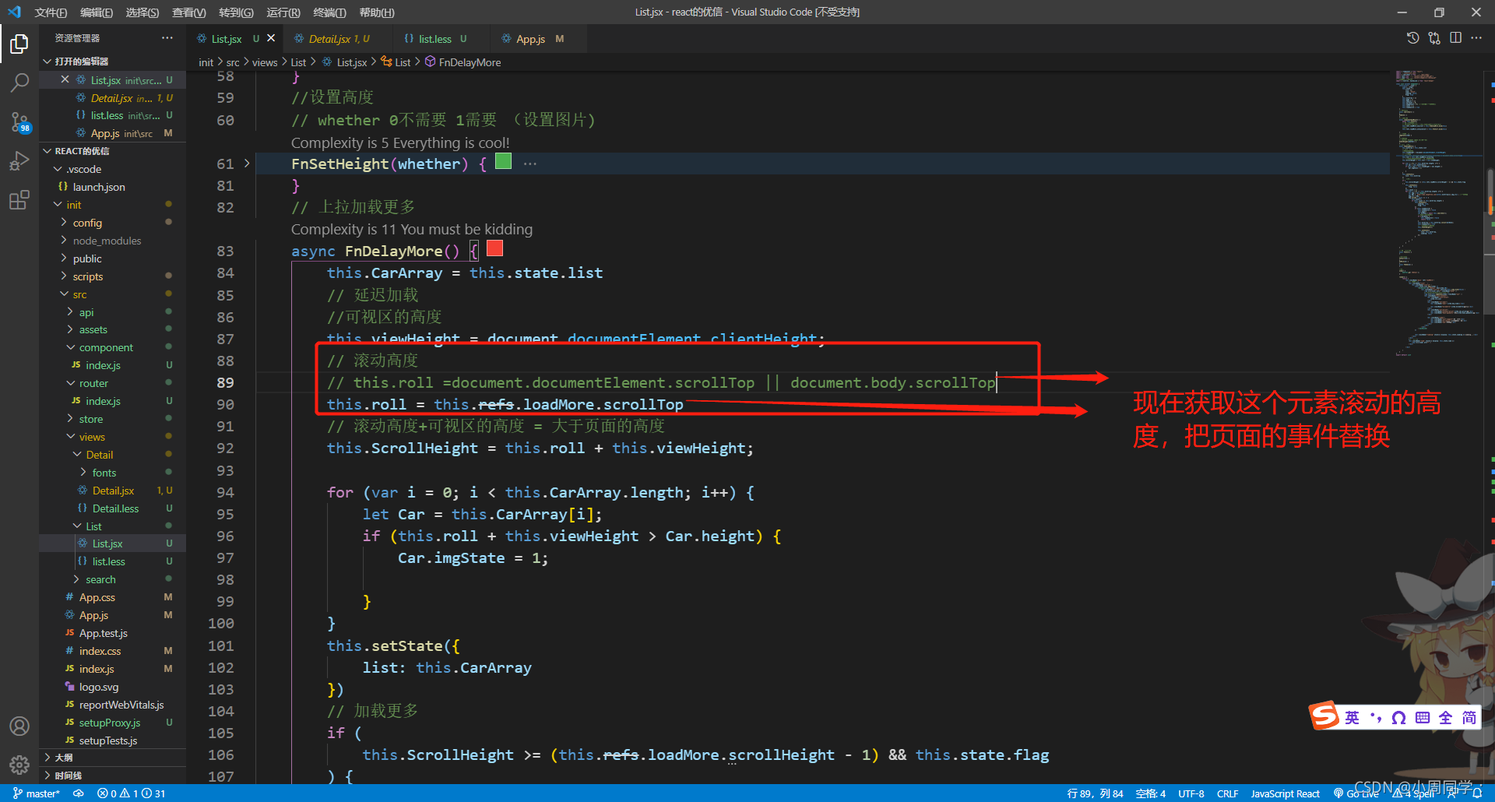Change JavaScript React language mode

[x=1285, y=793]
